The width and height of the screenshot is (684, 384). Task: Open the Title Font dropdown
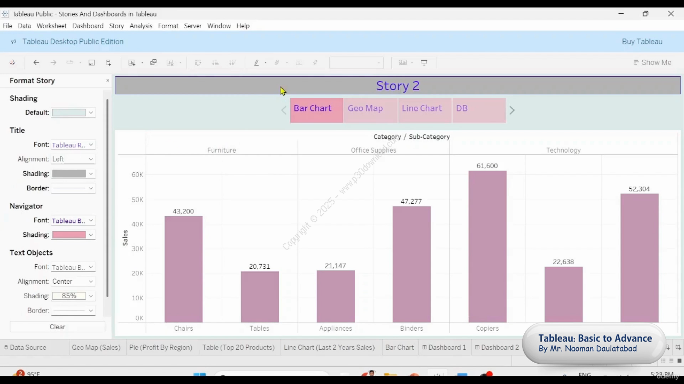73,145
